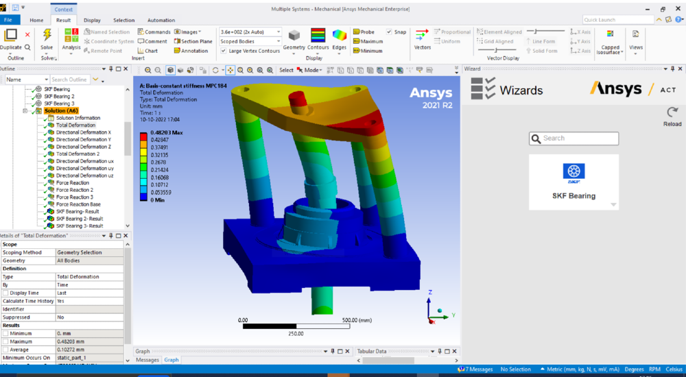Click the Metric units status entry

coord(580,369)
